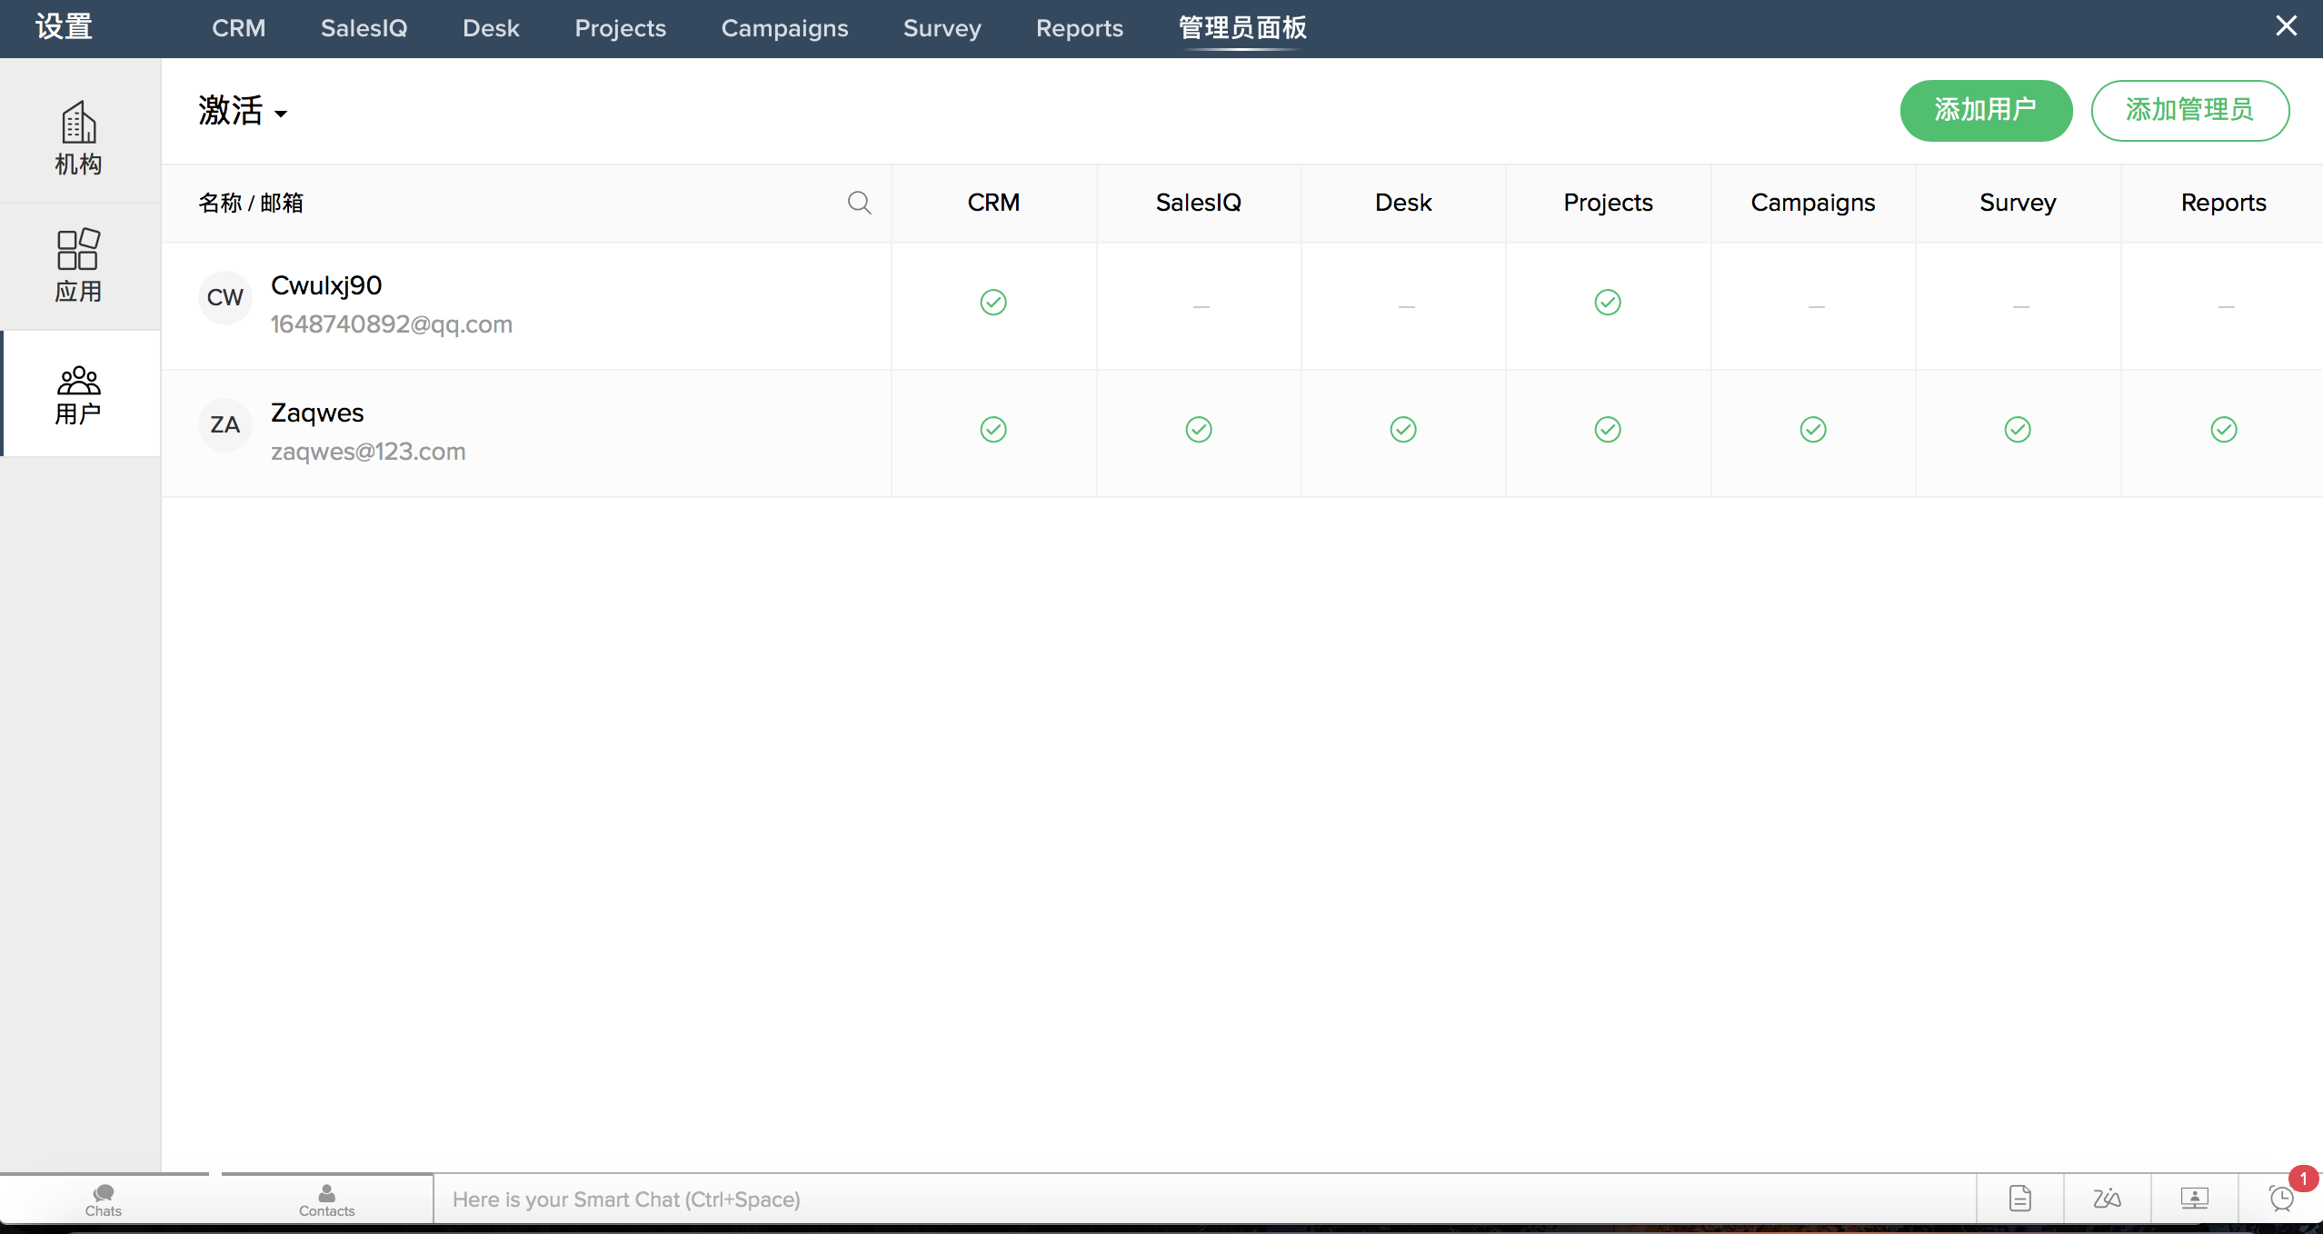Switch to the SalesIQ settings tab
Image resolution: width=2323 pixels, height=1234 pixels.
click(364, 28)
